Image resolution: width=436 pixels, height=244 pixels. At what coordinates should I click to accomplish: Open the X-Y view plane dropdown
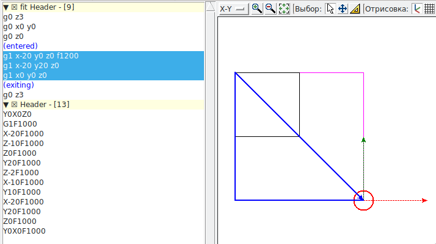pos(233,9)
